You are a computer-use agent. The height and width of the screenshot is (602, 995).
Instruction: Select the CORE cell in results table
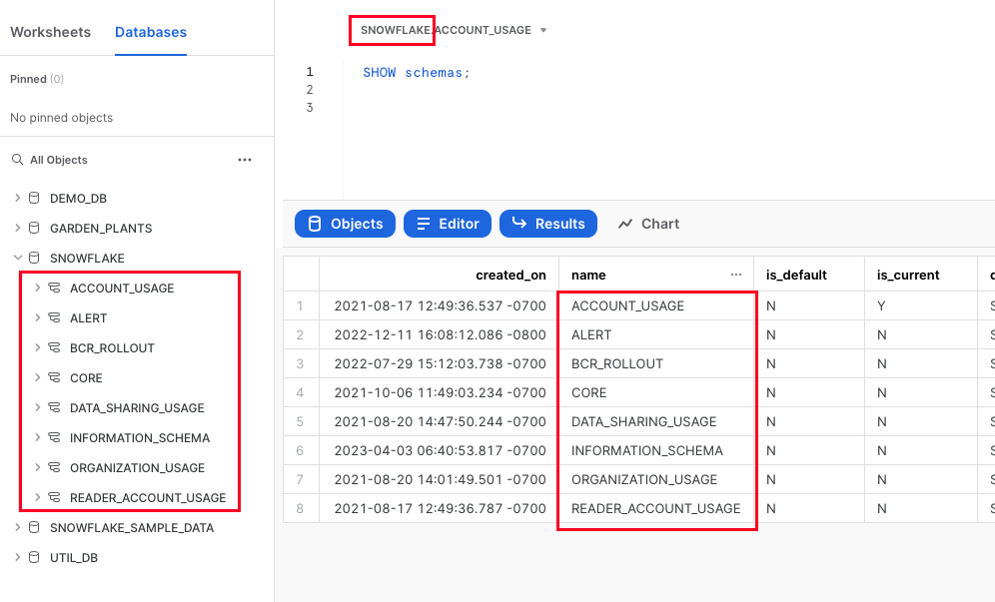(656, 392)
